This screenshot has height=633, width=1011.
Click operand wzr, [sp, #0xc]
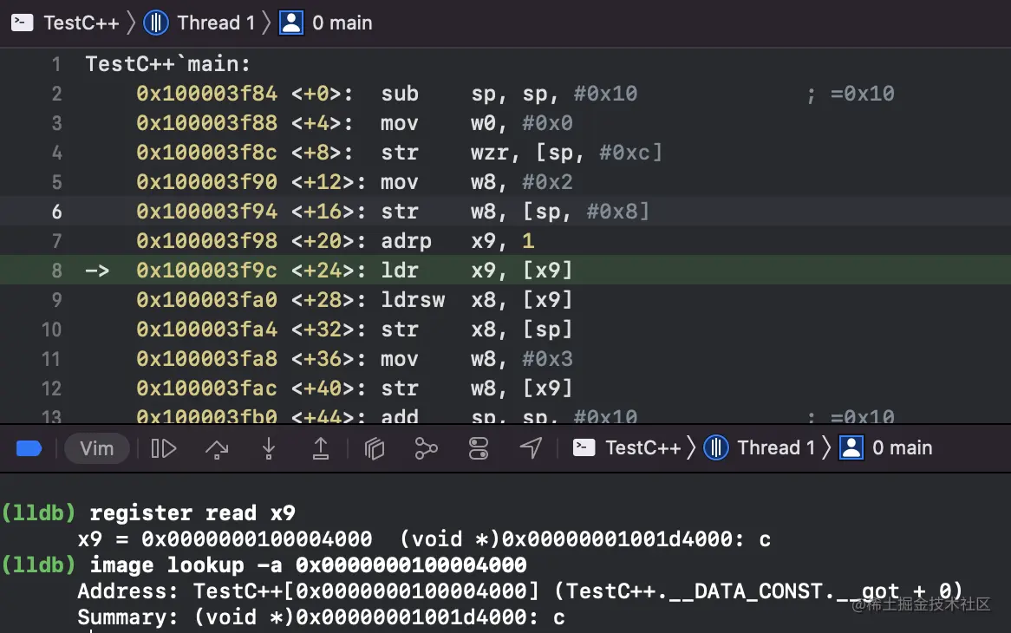(x=567, y=153)
